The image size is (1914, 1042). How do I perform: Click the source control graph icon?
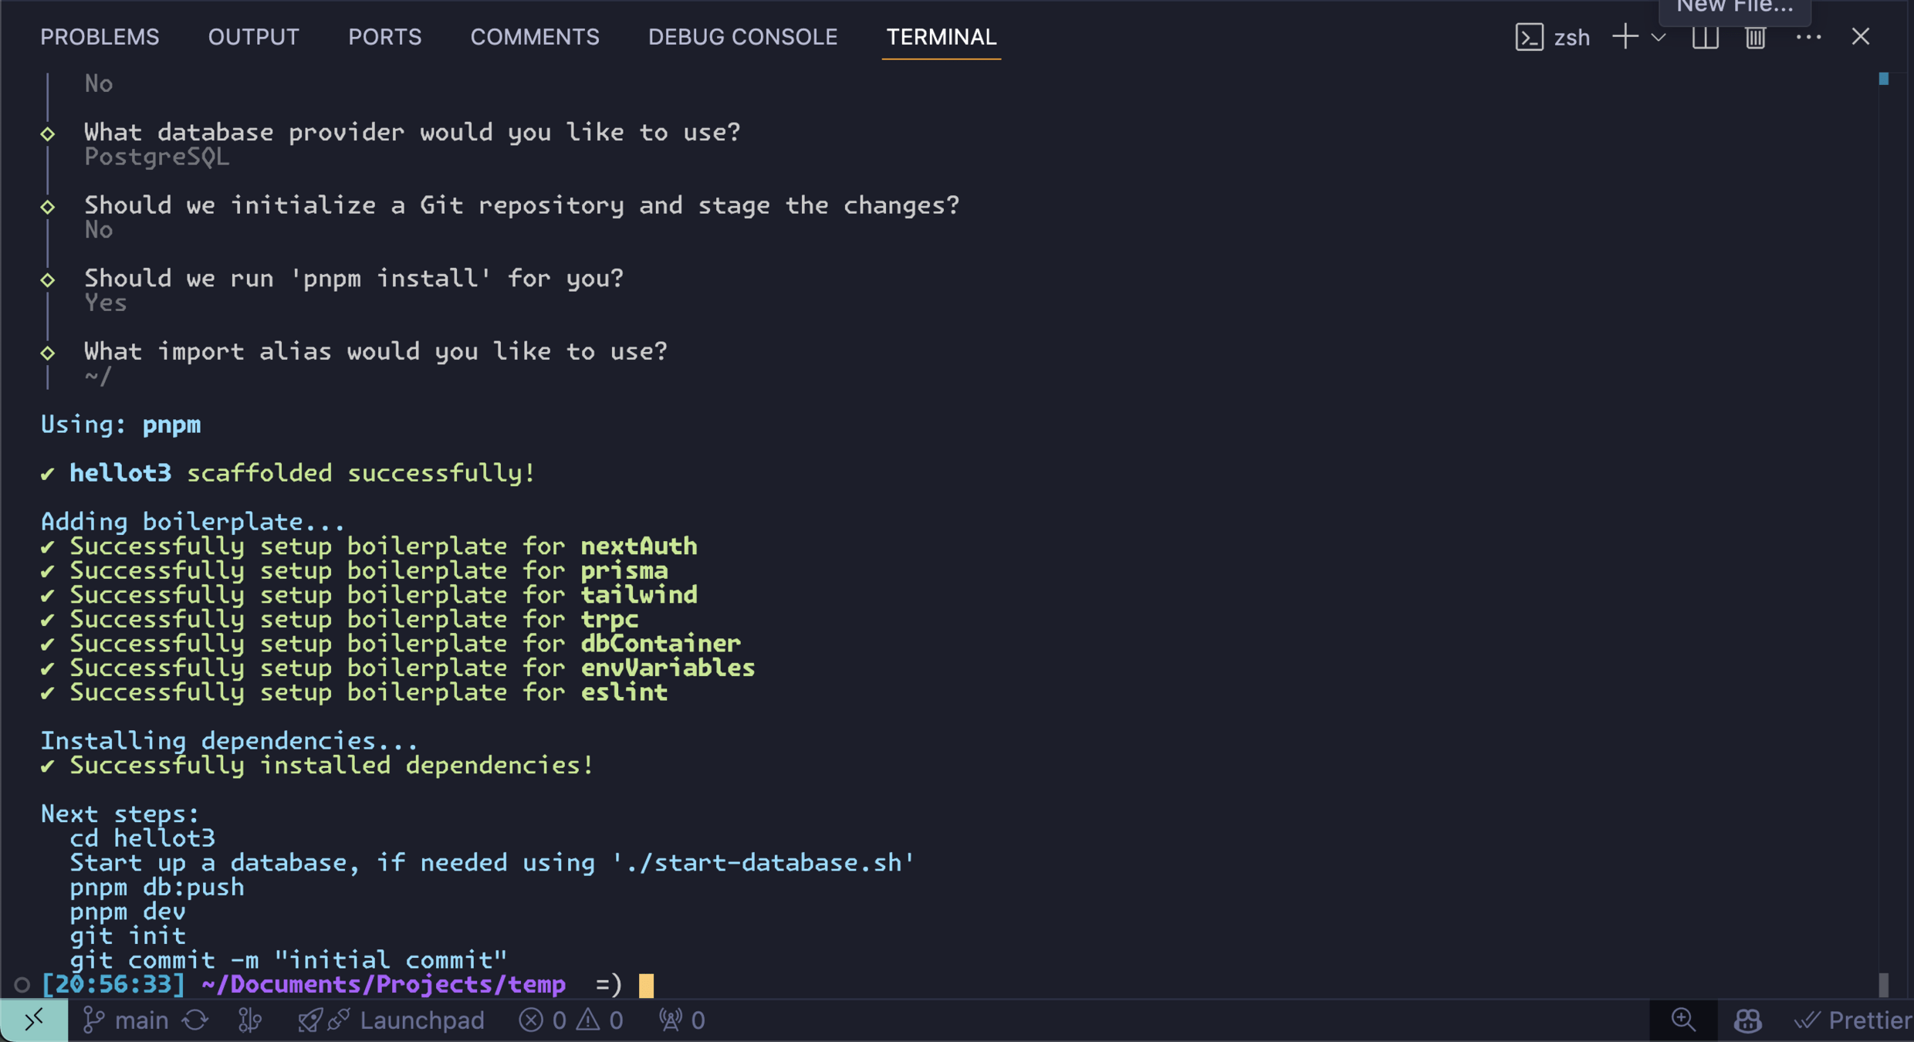pos(249,1020)
